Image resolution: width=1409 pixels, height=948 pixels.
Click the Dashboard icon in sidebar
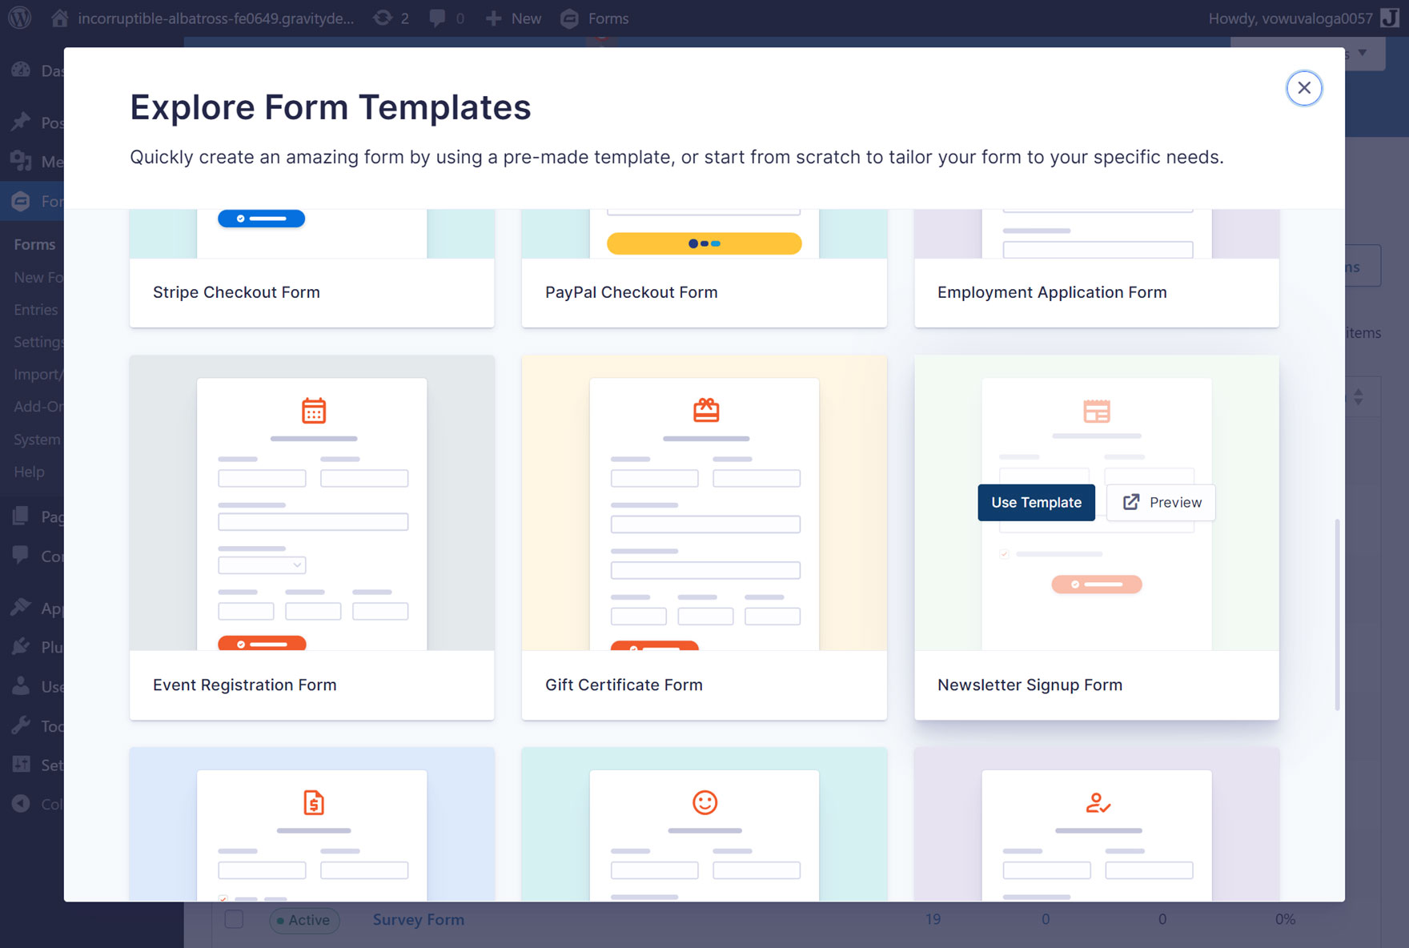21,70
